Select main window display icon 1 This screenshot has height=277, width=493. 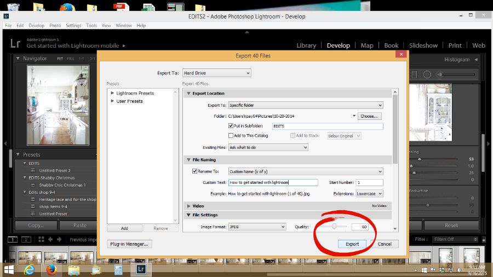click(x=13, y=240)
